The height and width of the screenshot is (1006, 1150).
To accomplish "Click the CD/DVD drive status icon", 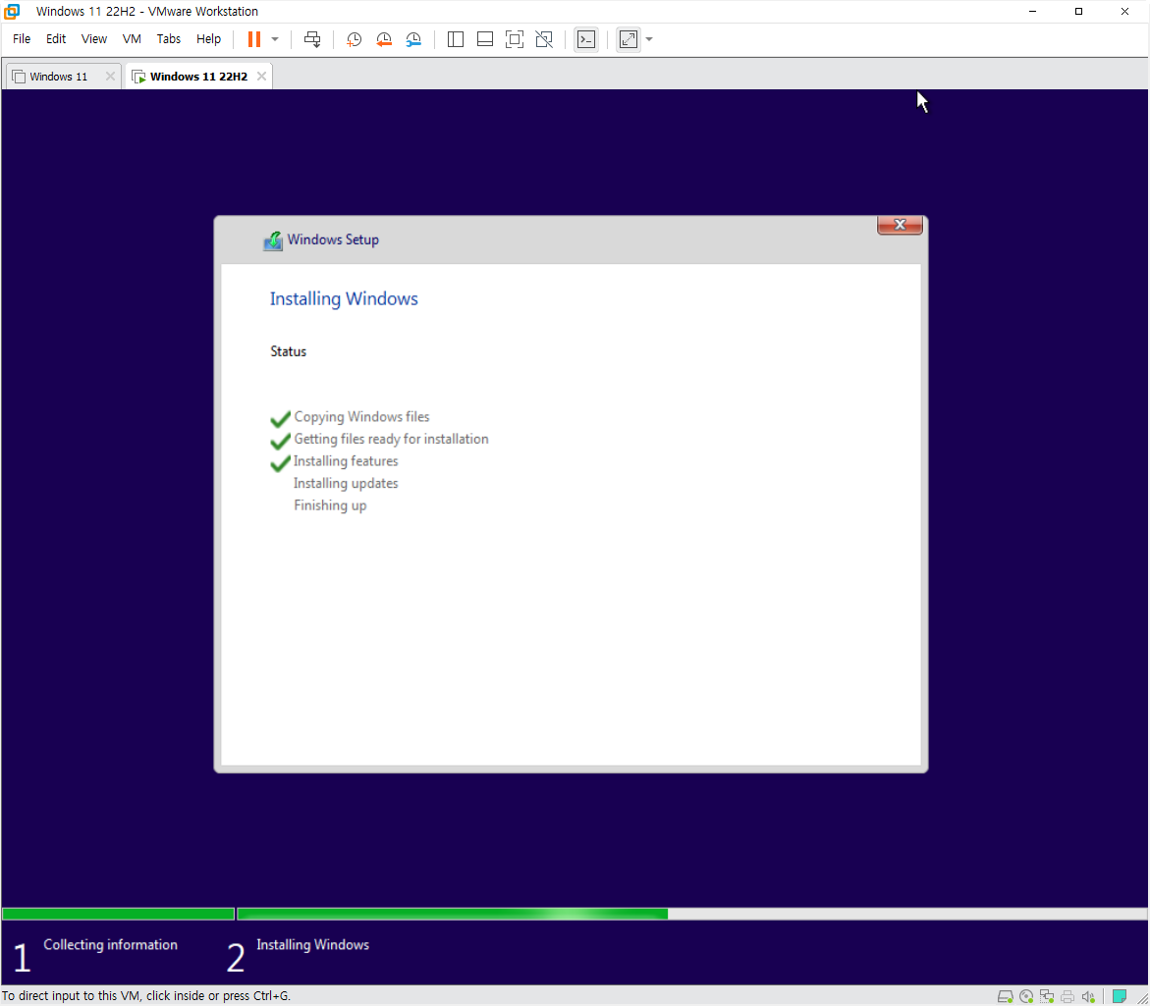I will [1026, 996].
